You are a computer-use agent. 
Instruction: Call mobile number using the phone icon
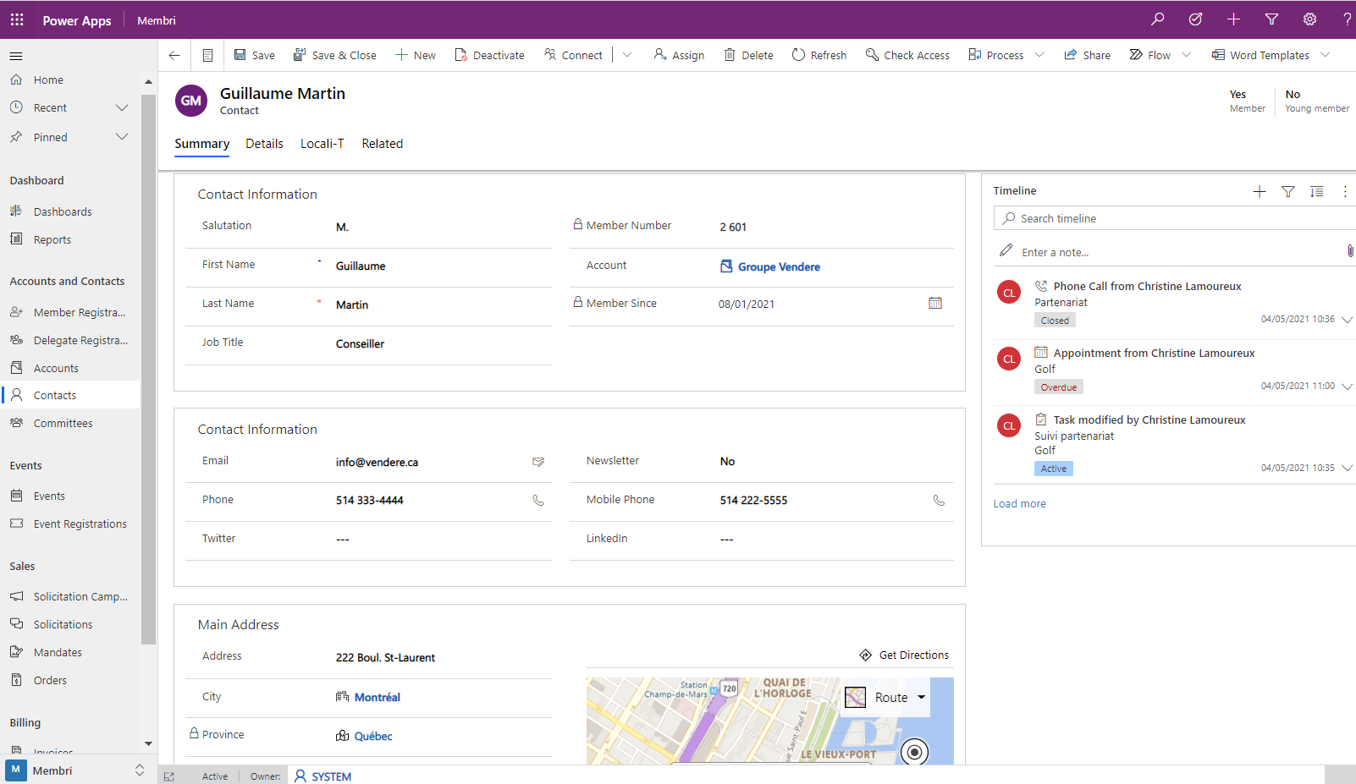(x=940, y=500)
